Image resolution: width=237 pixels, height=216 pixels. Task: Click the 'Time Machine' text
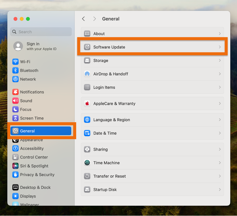coord(106,163)
